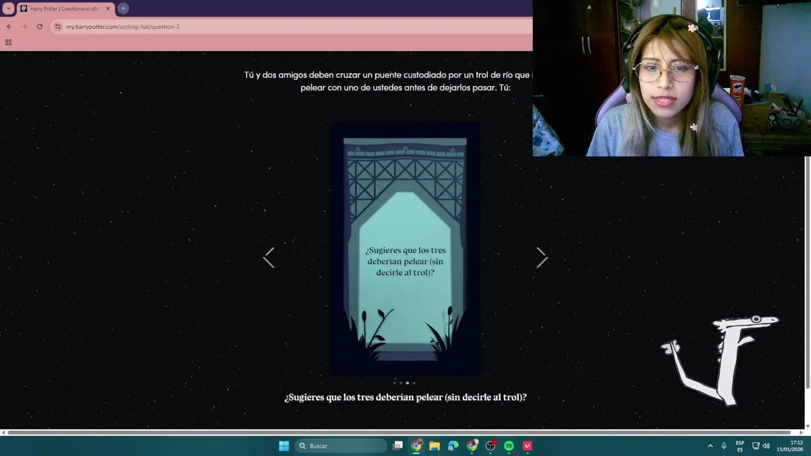Image resolution: width=811 pixels, height=456 pixels.
Task: Open the network status tray icon
Action: 755,446
